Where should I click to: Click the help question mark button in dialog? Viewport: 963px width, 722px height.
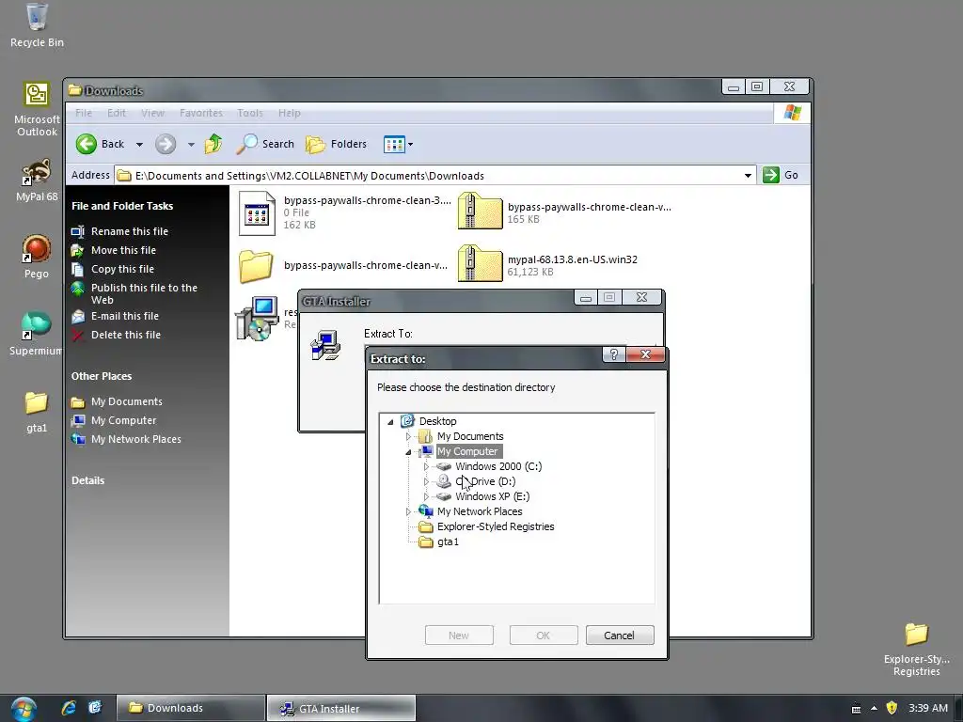click(613, 354)
